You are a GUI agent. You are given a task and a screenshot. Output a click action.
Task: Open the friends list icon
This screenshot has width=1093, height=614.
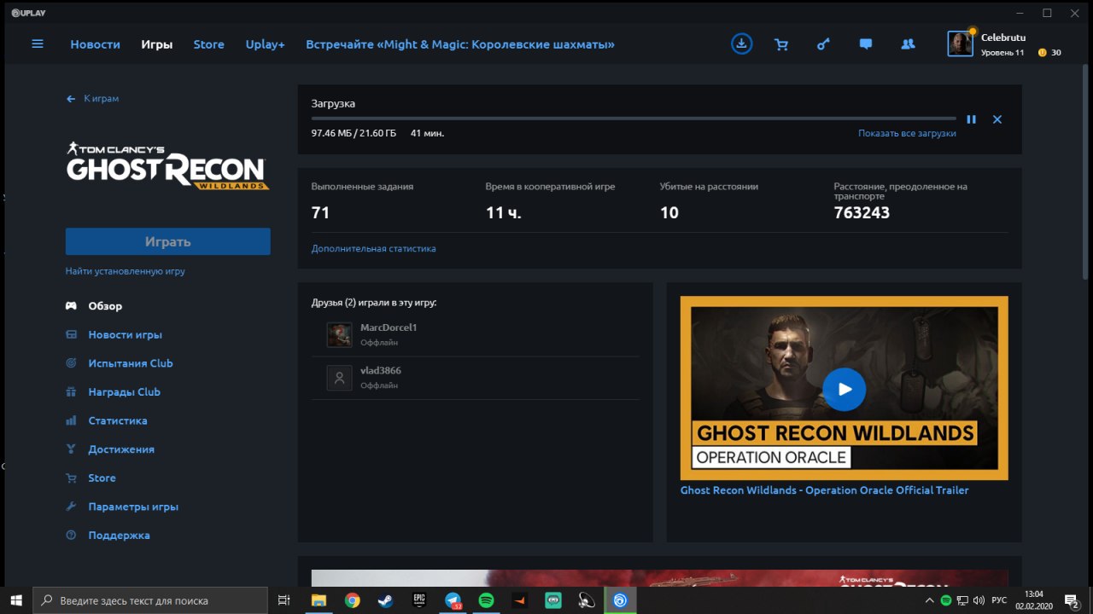pos(908,44)
